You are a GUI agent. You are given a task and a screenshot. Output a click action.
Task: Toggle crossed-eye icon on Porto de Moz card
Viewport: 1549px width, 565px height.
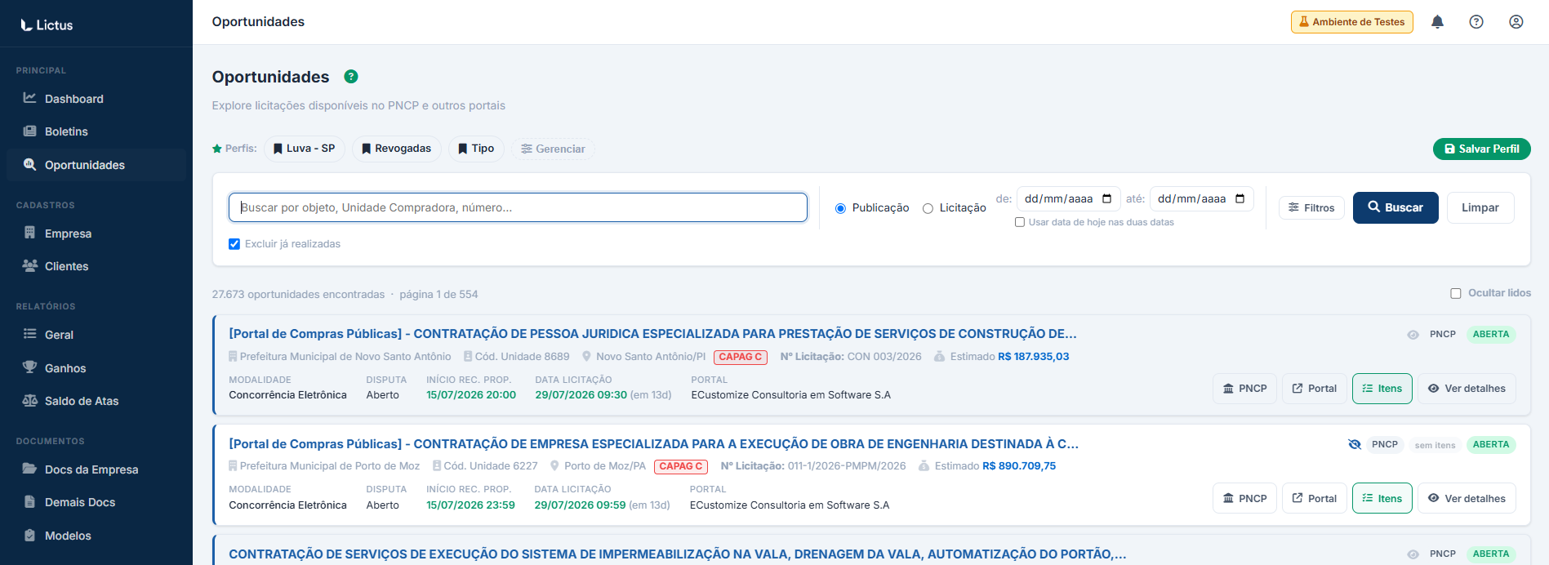click(x=1354, y=445)
